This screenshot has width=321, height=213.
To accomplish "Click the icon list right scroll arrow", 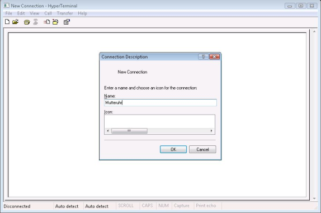I will click(211, 131).
